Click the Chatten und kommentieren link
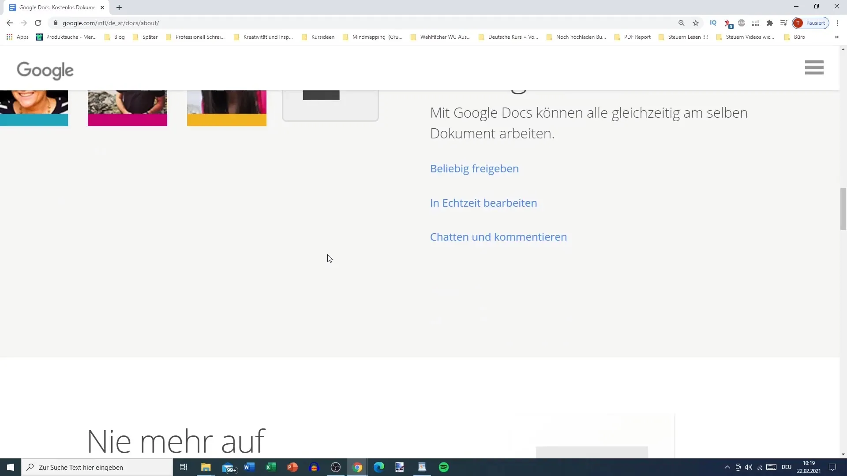Image resolution: width=847 pixels, height=476 pixels. [x=498, y=237]
